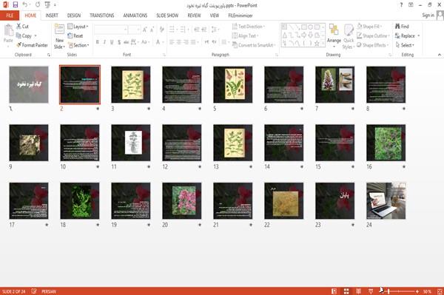Open the Text Direction dropdown

pyautogui.click(x=249, y=27)
